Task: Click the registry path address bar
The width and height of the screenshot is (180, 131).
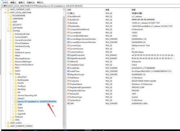Action: coord(91,6)
